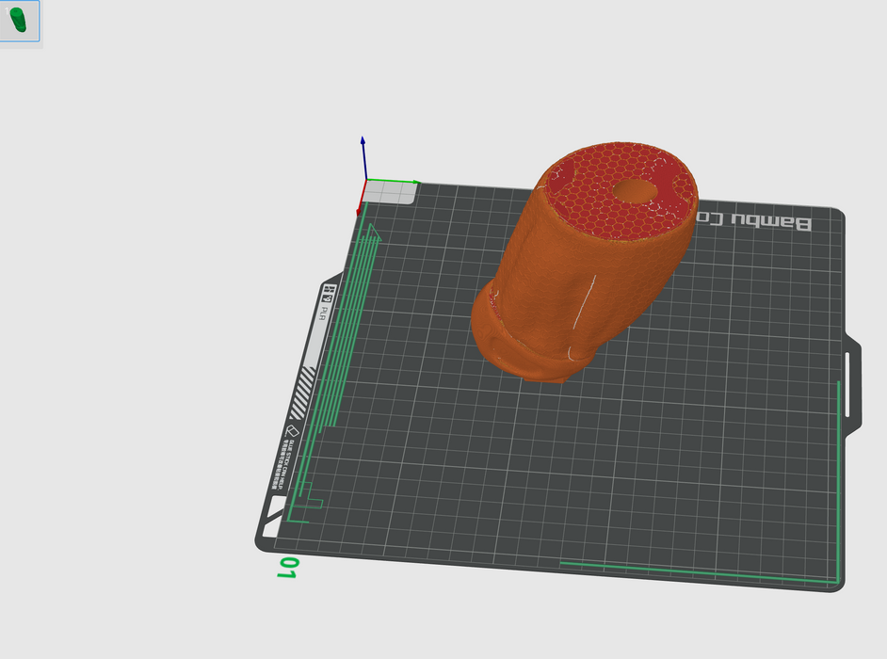Select the plate thumbnail with green cylinder
887x659 pixels.
20,21
